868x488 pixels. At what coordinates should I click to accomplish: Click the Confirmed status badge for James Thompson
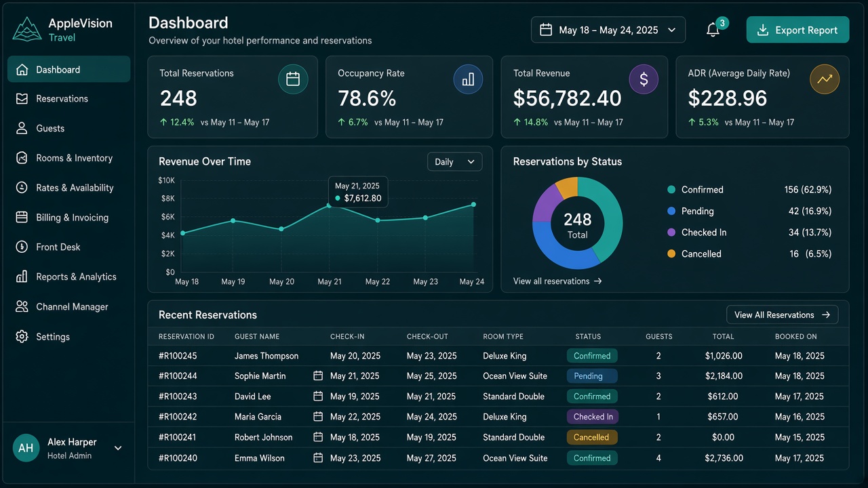(x=592, y=356)
